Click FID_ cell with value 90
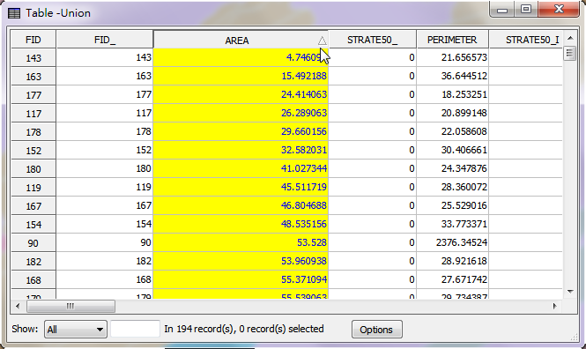586x349 pixels. point(105,243)
